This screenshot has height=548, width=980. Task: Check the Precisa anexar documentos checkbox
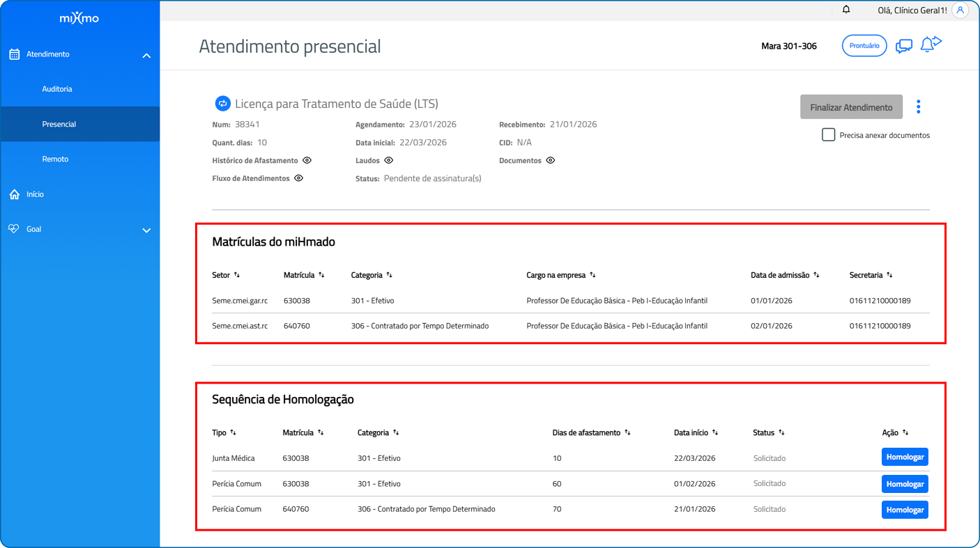click(x=828, y=135)
